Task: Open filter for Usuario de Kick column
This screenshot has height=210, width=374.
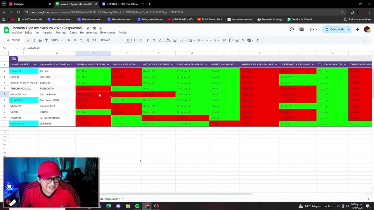Action: pyautogui.click(x=35, y=65)
